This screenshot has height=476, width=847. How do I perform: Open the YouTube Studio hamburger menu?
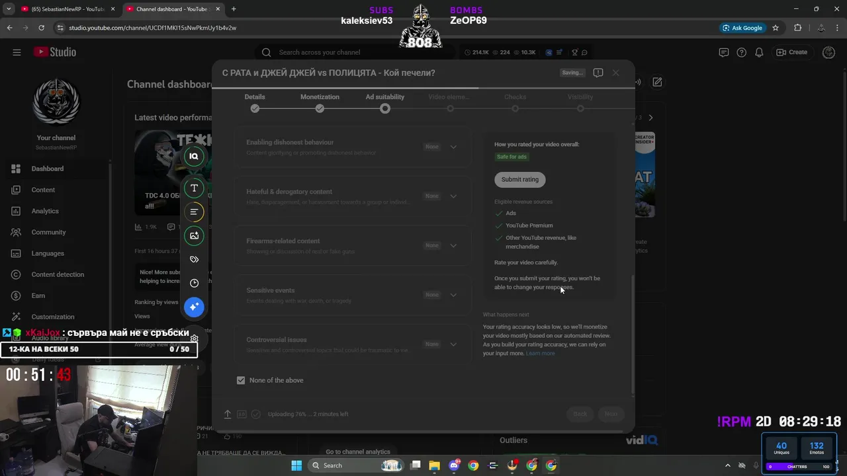click(x=17, y=52)
